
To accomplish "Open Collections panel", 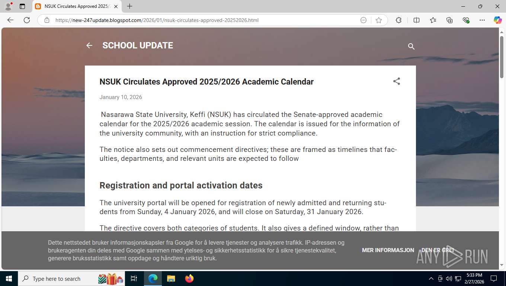I will click(x=449, y=20).
